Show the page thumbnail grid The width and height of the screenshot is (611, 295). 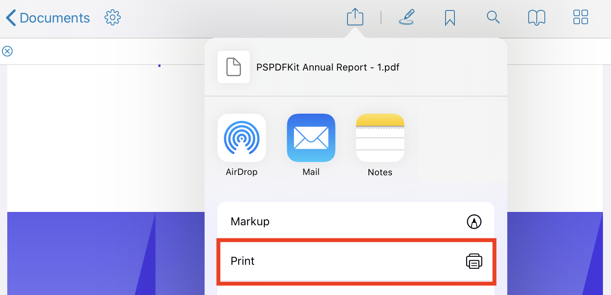point(580,17)
